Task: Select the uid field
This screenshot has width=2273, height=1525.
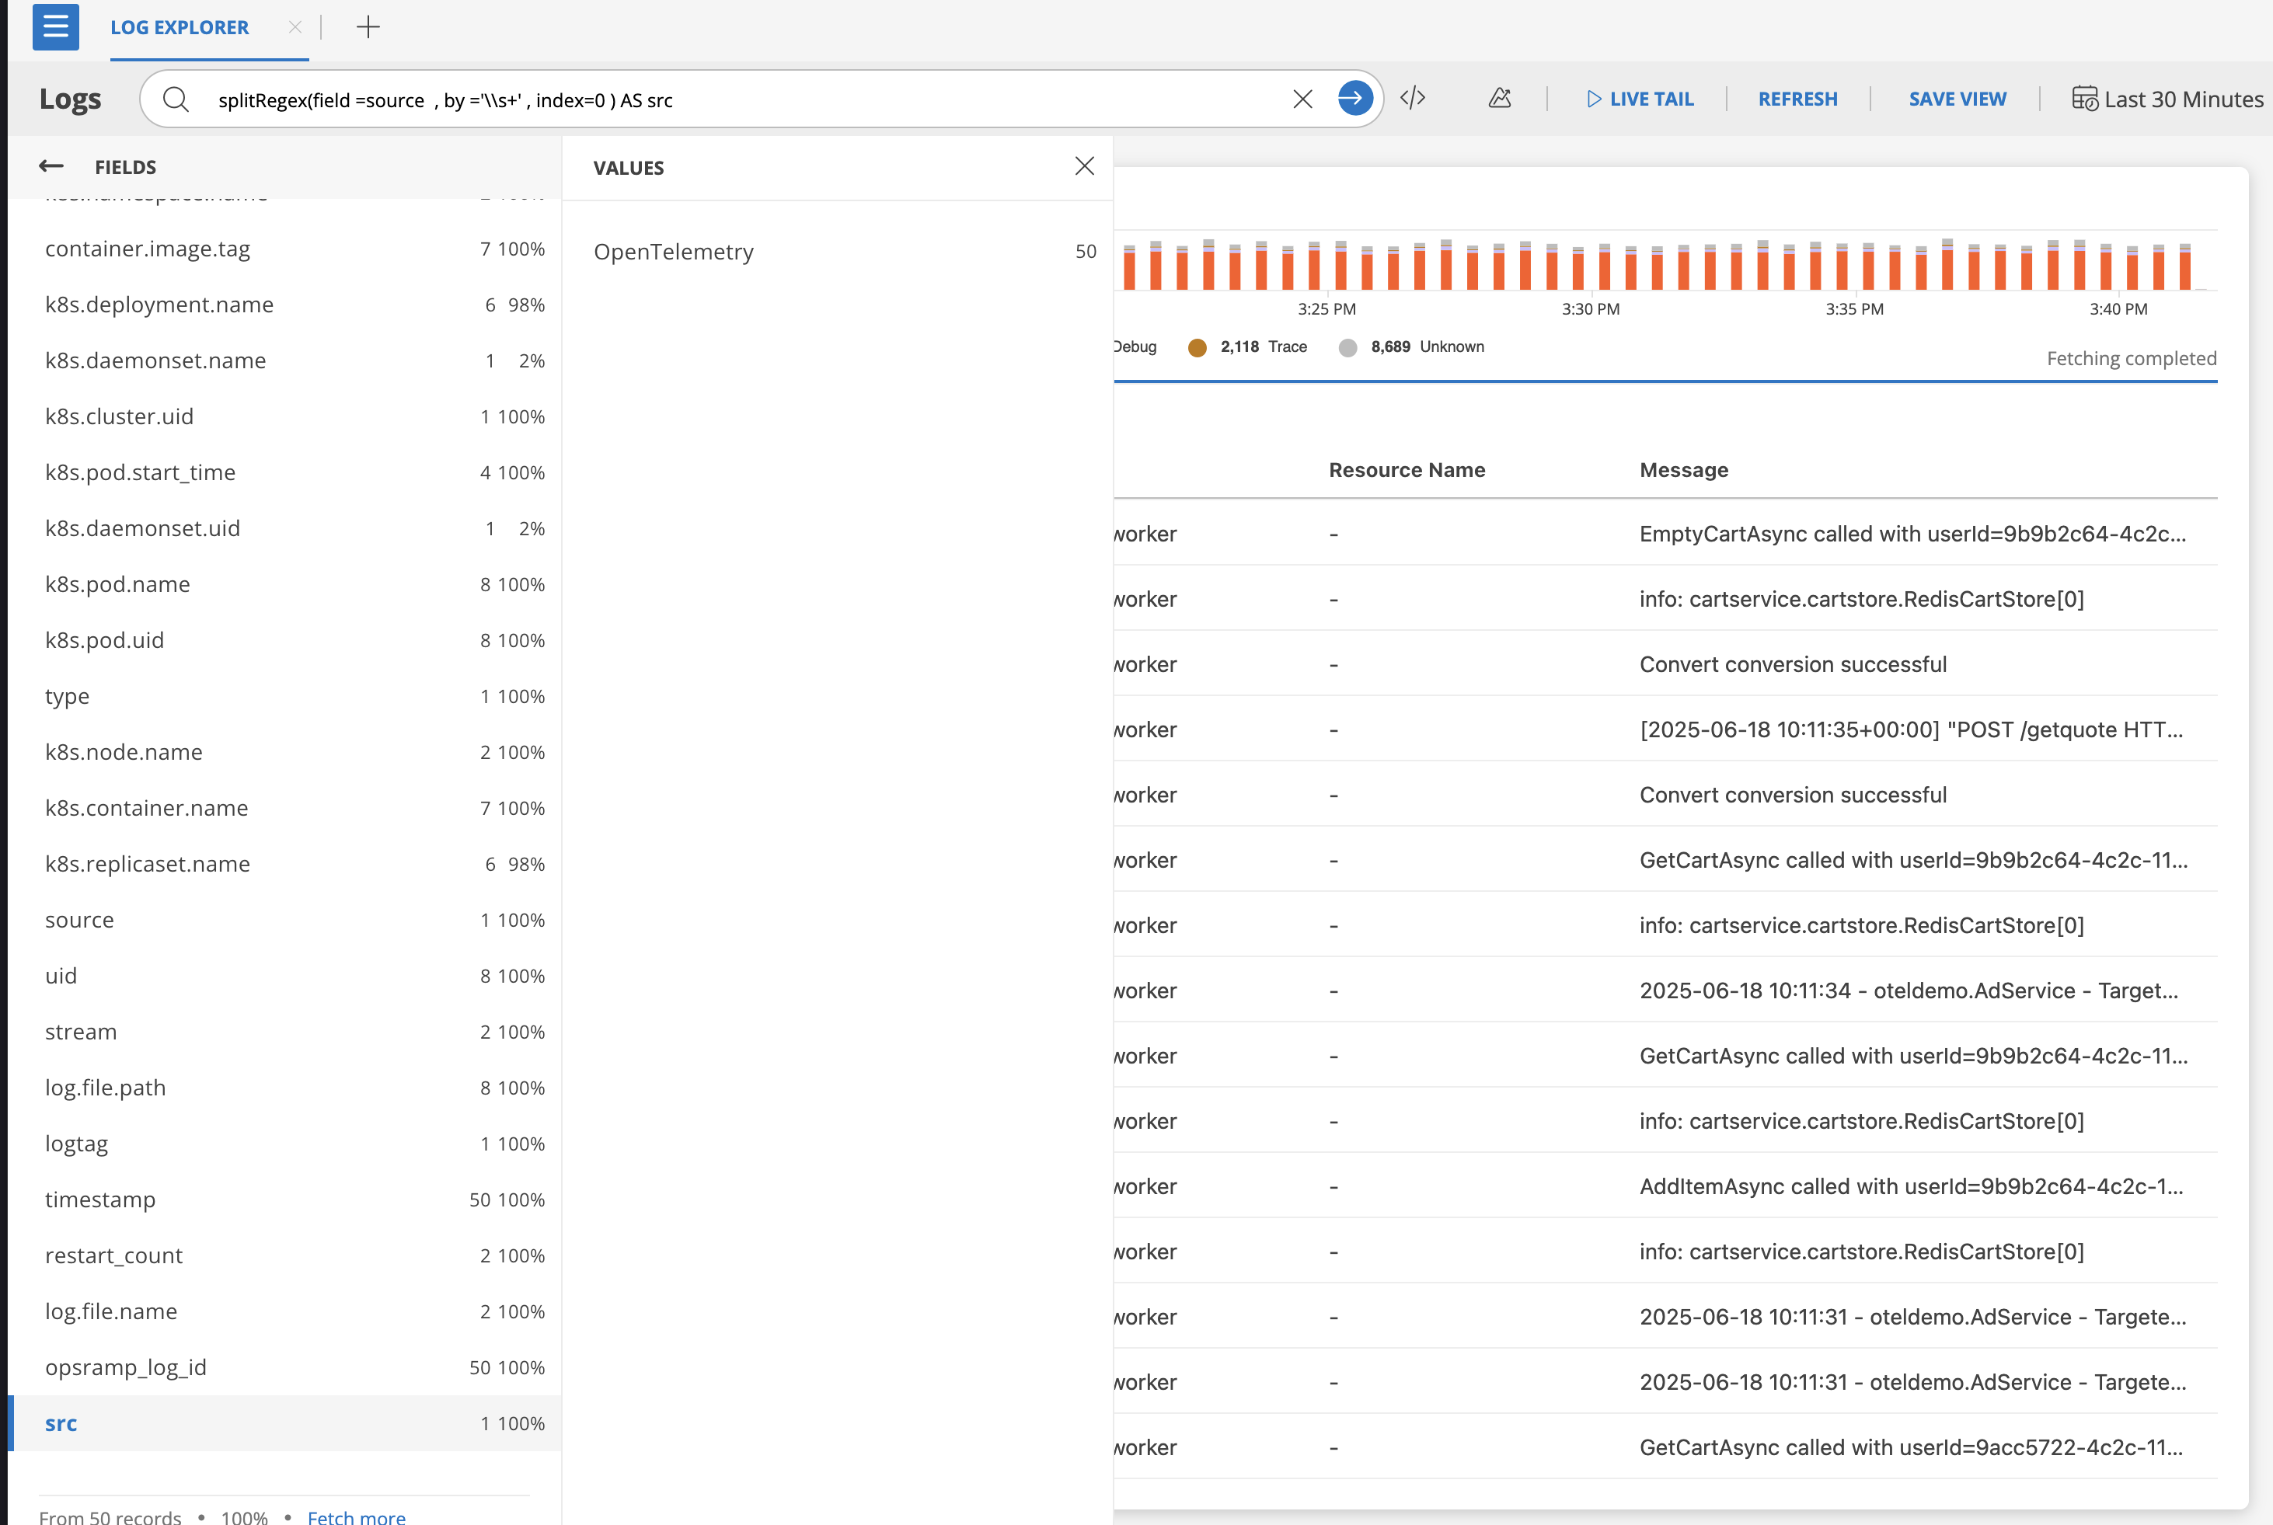Action: [x=284, y=976]
